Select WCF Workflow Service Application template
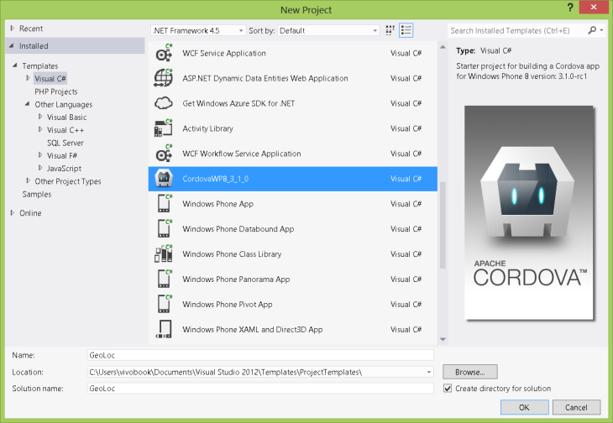613x423 pixels. (293, 154)
